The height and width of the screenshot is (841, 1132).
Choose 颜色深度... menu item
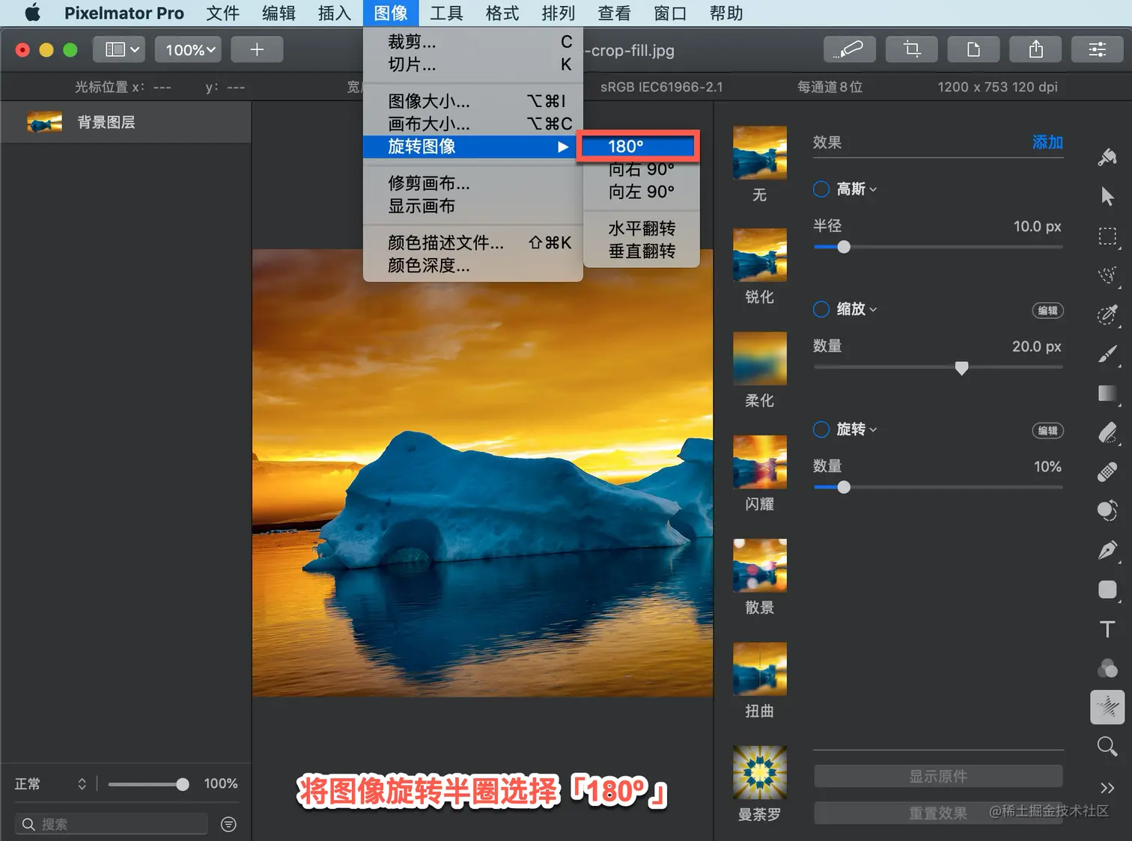[473, 266]
